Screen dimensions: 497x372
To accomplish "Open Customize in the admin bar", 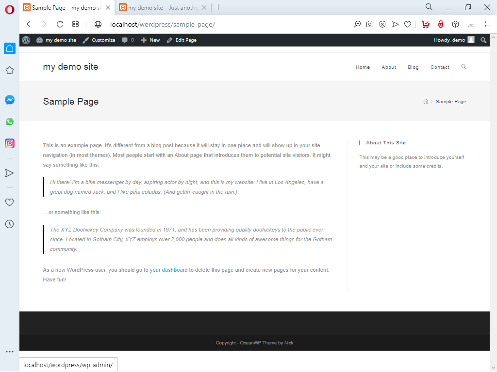I will tap(99, 40).
